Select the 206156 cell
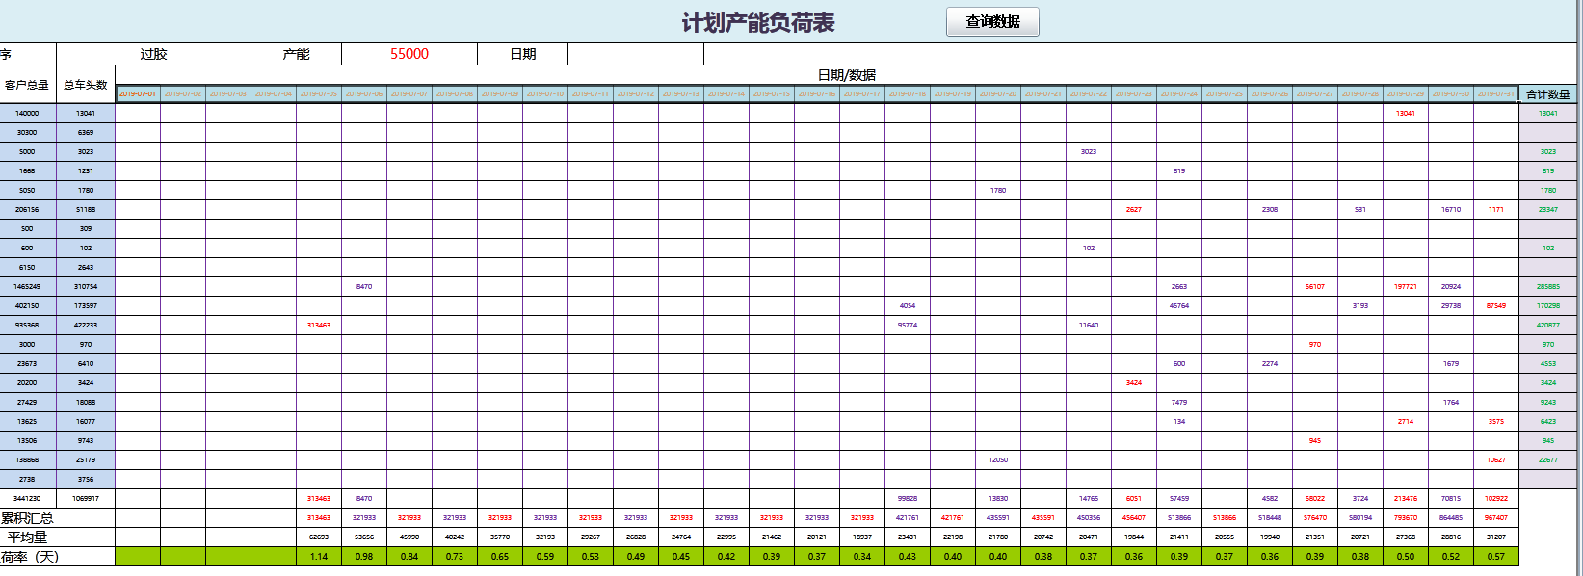The width and height of the screenshot is (1583, 576). (x=27, y=210)
